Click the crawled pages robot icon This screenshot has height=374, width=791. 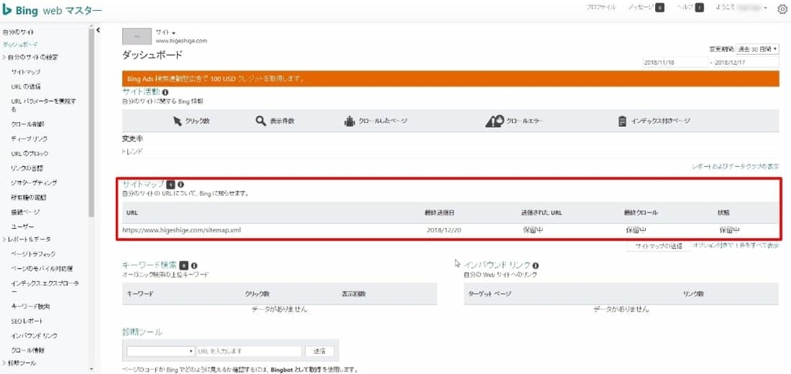[x=349, y=121]
